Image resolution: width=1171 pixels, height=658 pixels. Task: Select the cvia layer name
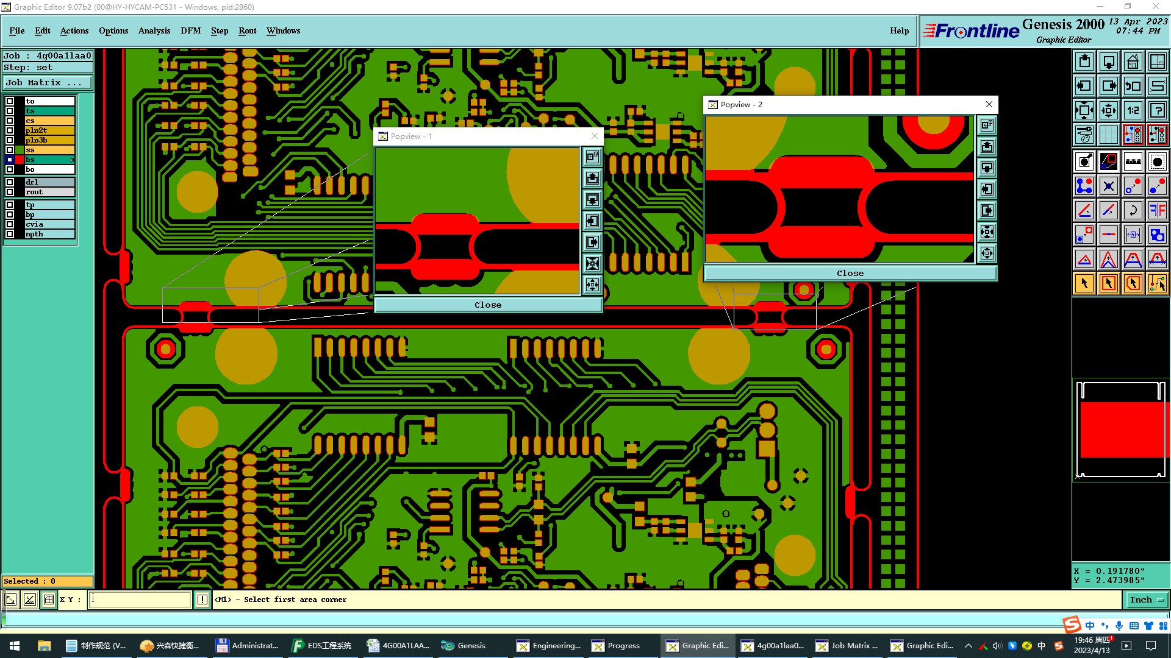(49, 224)
